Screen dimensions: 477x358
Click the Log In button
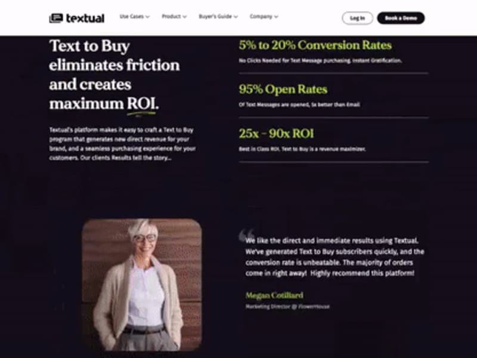(x=357, y=18)
